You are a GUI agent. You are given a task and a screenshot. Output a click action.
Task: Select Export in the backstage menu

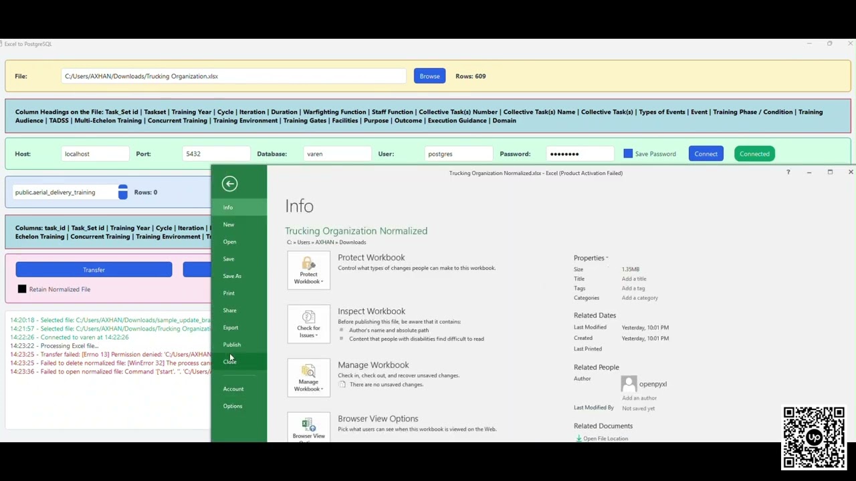click(x=239, y=327)
